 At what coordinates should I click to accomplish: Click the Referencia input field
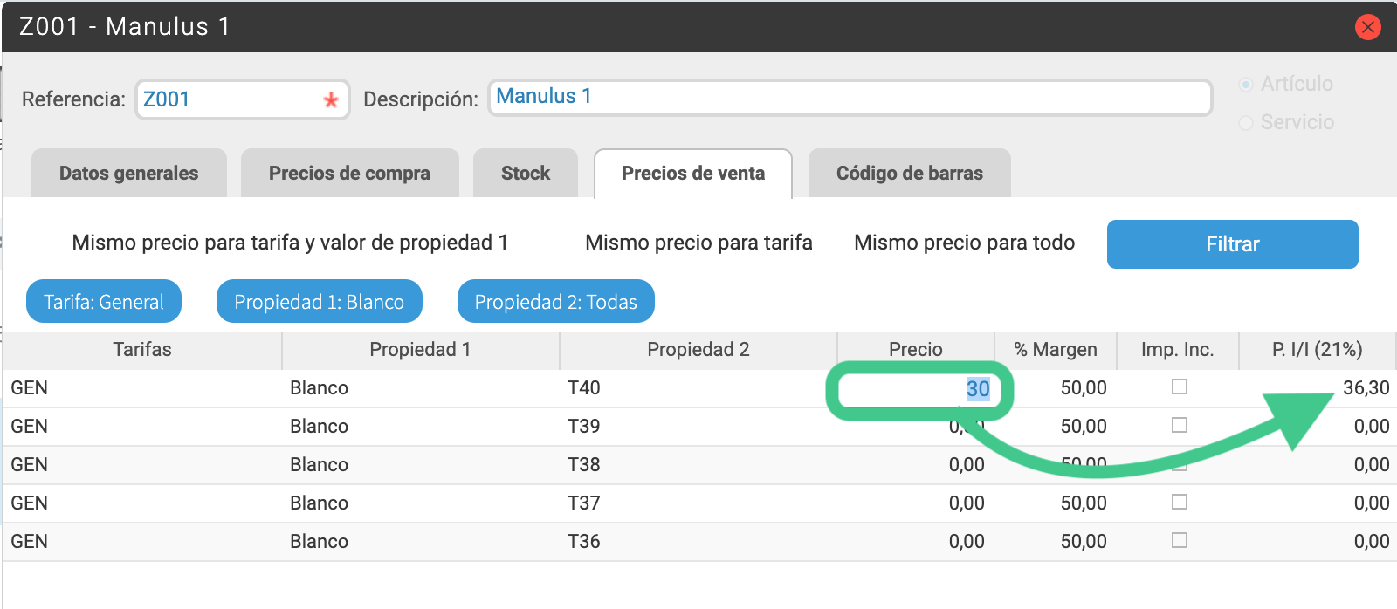coord(243,99)
